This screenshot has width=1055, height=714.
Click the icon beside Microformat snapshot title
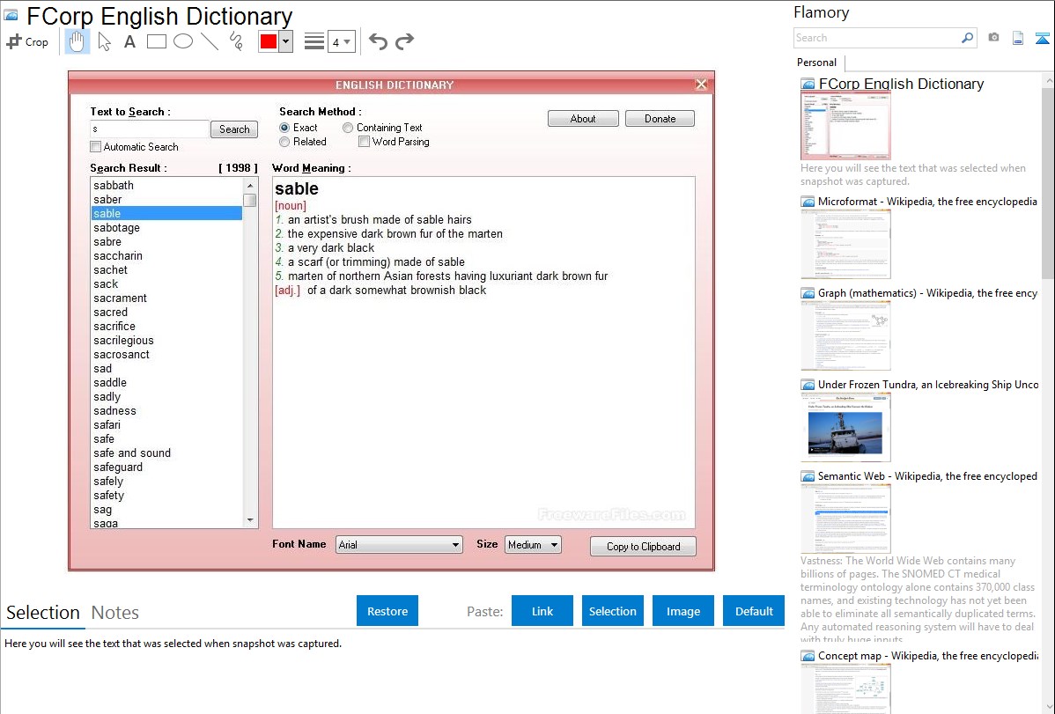click(x=808, y=202)
